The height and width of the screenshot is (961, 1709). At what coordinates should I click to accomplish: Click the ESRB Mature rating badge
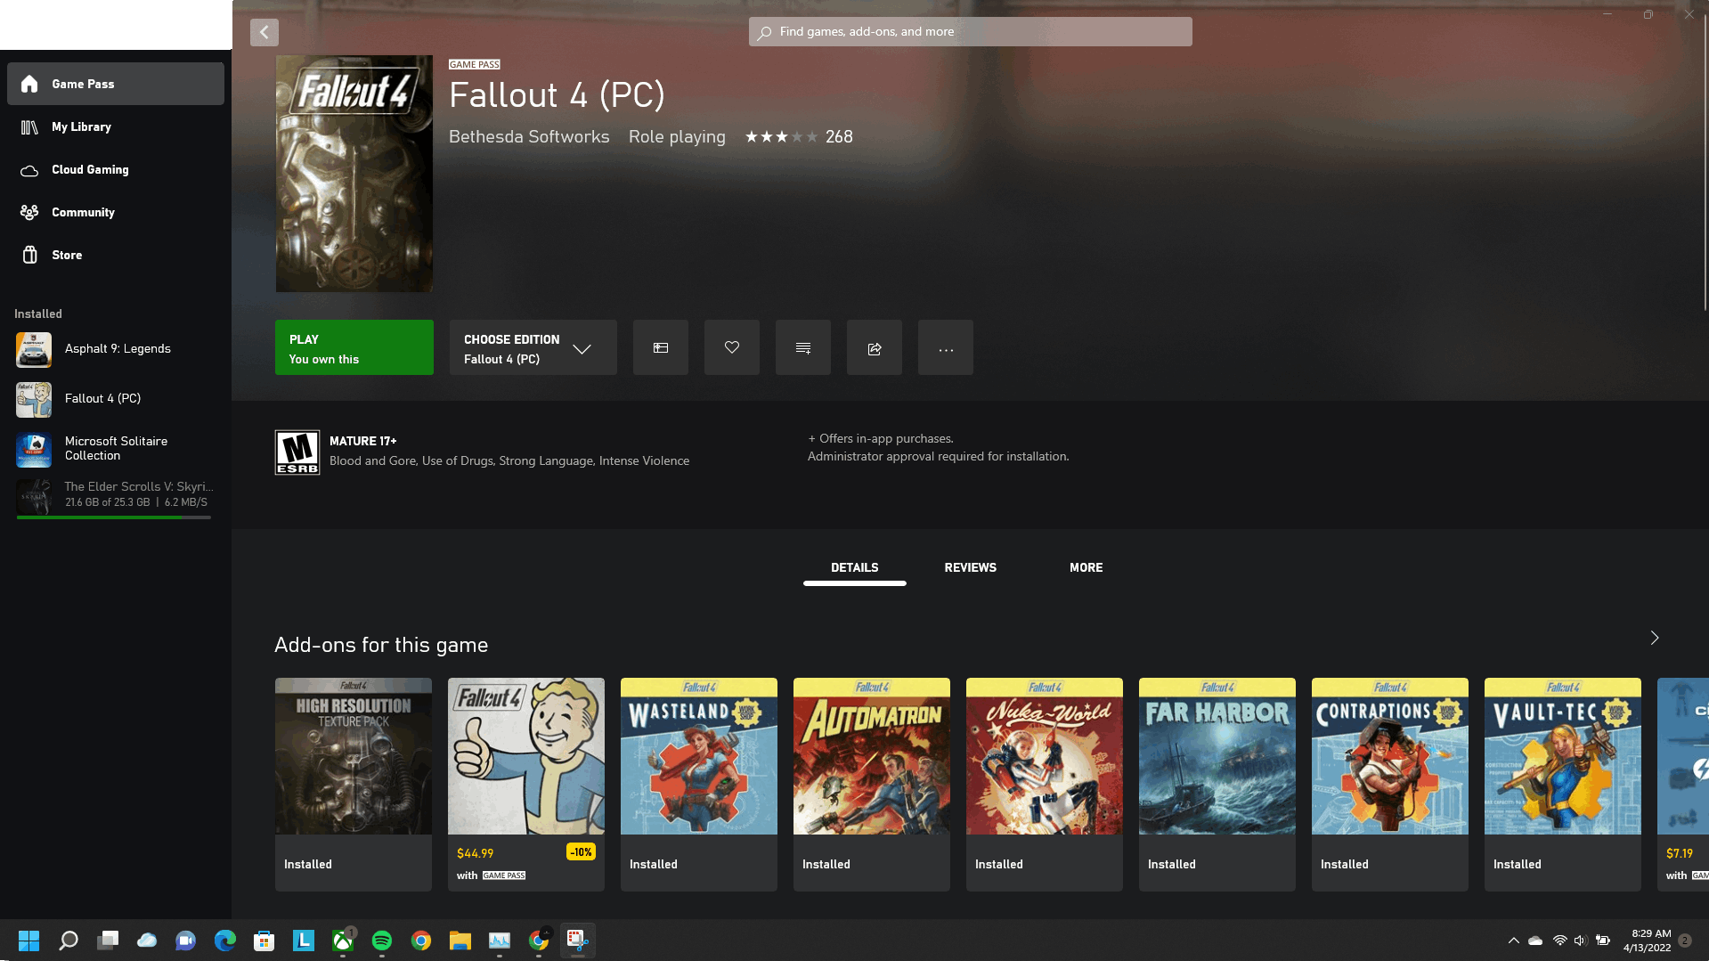click(297, 452)
